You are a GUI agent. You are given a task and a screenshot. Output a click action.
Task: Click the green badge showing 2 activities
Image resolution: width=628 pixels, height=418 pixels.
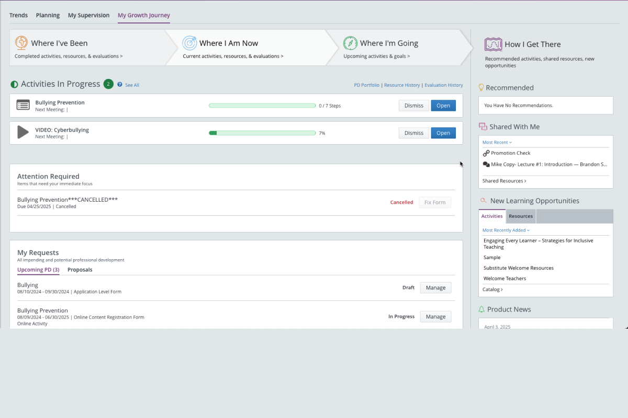[x=108, y=84]
